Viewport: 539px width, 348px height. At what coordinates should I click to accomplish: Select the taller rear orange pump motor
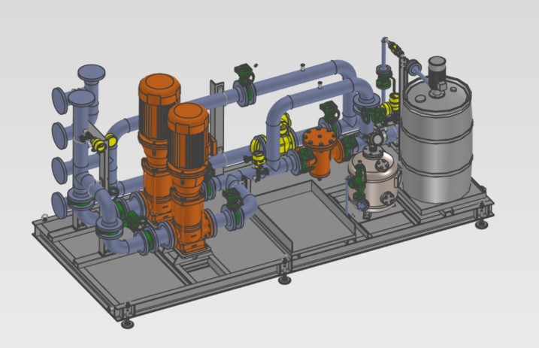(x=157, y=105)
